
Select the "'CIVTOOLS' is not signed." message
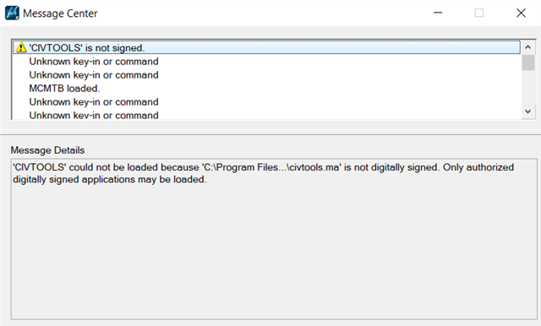pos(267,47)
